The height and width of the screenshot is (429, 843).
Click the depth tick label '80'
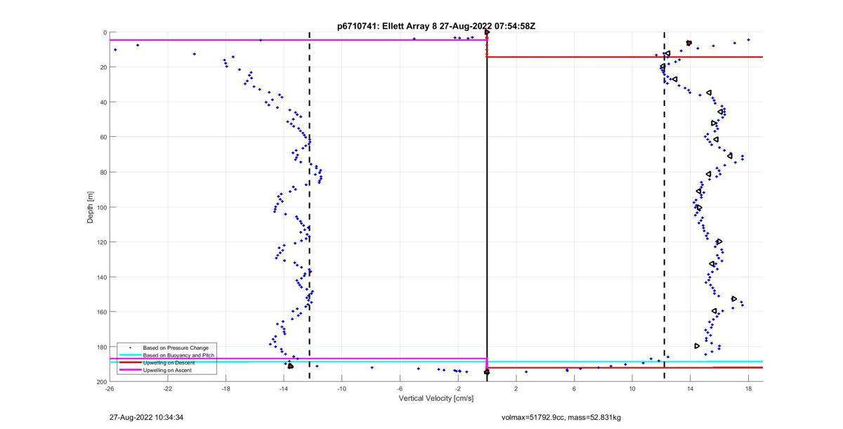click(103, 172)
